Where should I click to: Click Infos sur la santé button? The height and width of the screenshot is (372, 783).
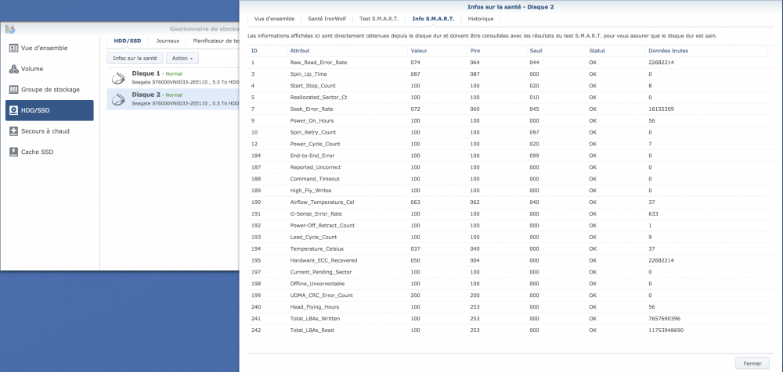pyautogui.click(x=135, y=59)
